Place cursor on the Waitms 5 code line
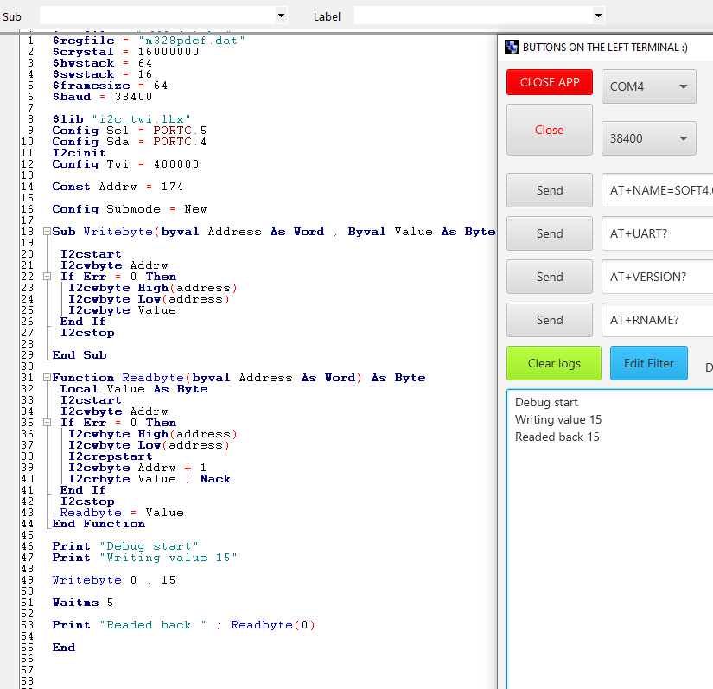This screenshot has height=689, width=713. click(82, 603)
